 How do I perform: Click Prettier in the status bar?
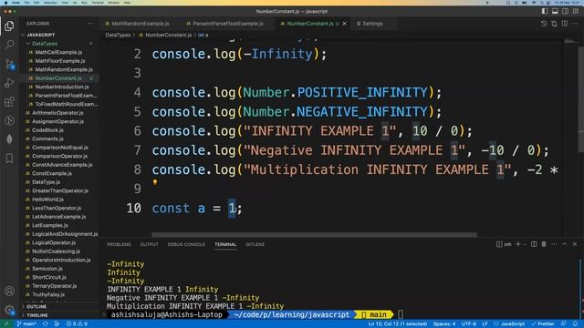543,324
